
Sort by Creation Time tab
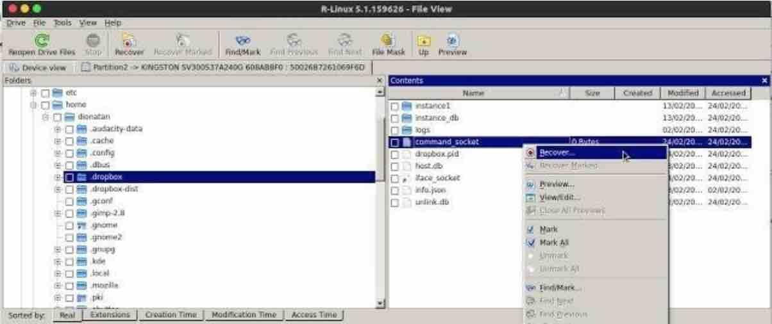pos(171,315)
